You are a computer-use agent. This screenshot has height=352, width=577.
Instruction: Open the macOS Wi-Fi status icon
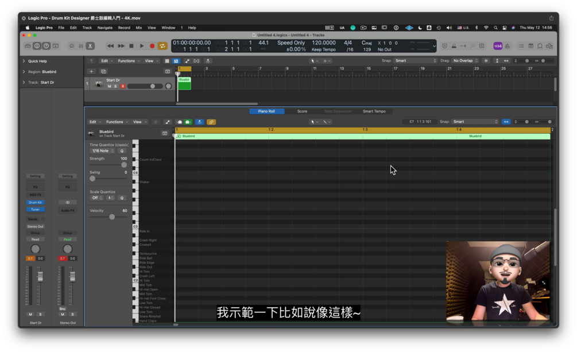tap(486, 28)
